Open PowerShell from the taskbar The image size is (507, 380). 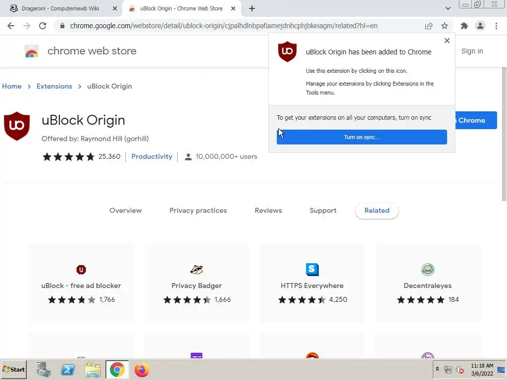pos(68,369)
